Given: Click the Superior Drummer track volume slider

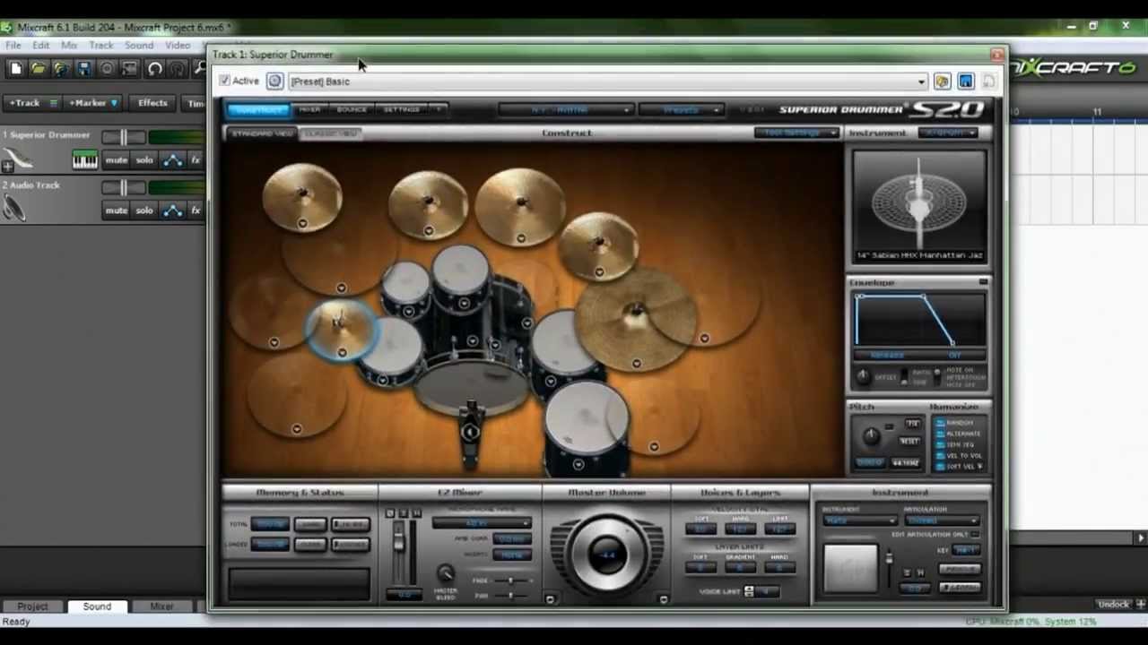Looking at the screenshot, I should click(x=124, y=136).
